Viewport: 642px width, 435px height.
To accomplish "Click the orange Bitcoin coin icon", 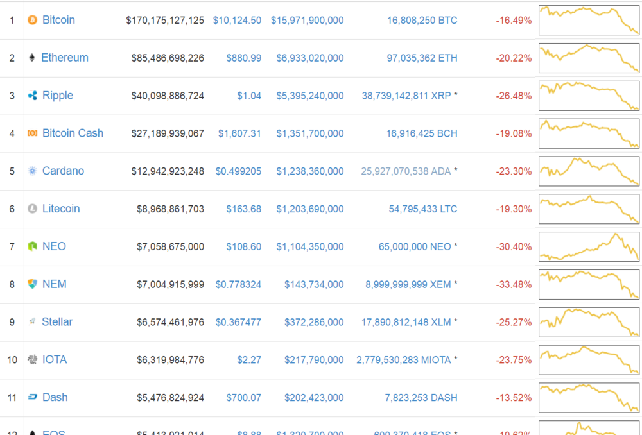I will 33,21.
